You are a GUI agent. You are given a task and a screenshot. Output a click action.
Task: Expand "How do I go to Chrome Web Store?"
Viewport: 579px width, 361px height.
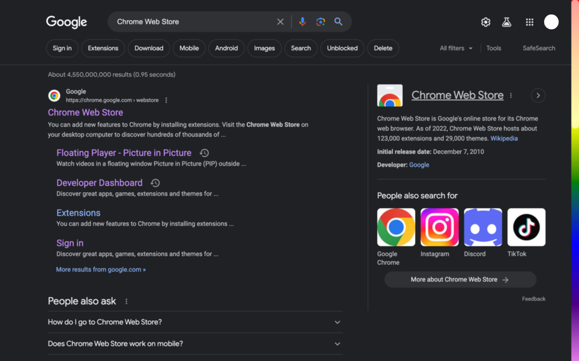point(195,322)
